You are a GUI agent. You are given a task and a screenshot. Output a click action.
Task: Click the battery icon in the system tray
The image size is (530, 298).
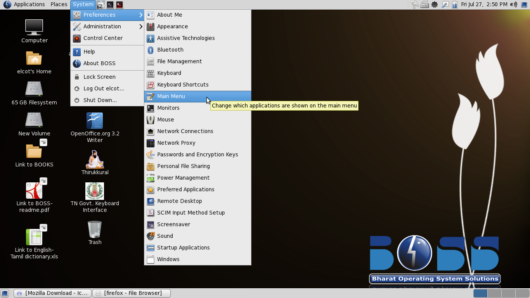454,5
